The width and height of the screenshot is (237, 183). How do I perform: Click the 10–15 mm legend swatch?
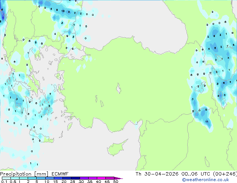[x=49, y=178]
